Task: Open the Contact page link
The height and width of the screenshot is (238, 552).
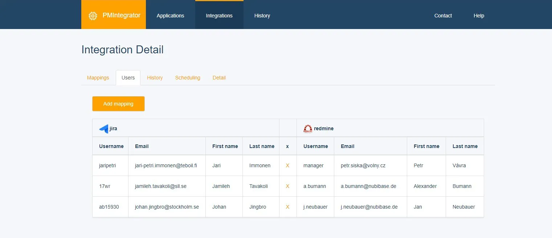Action: [443, 16]
